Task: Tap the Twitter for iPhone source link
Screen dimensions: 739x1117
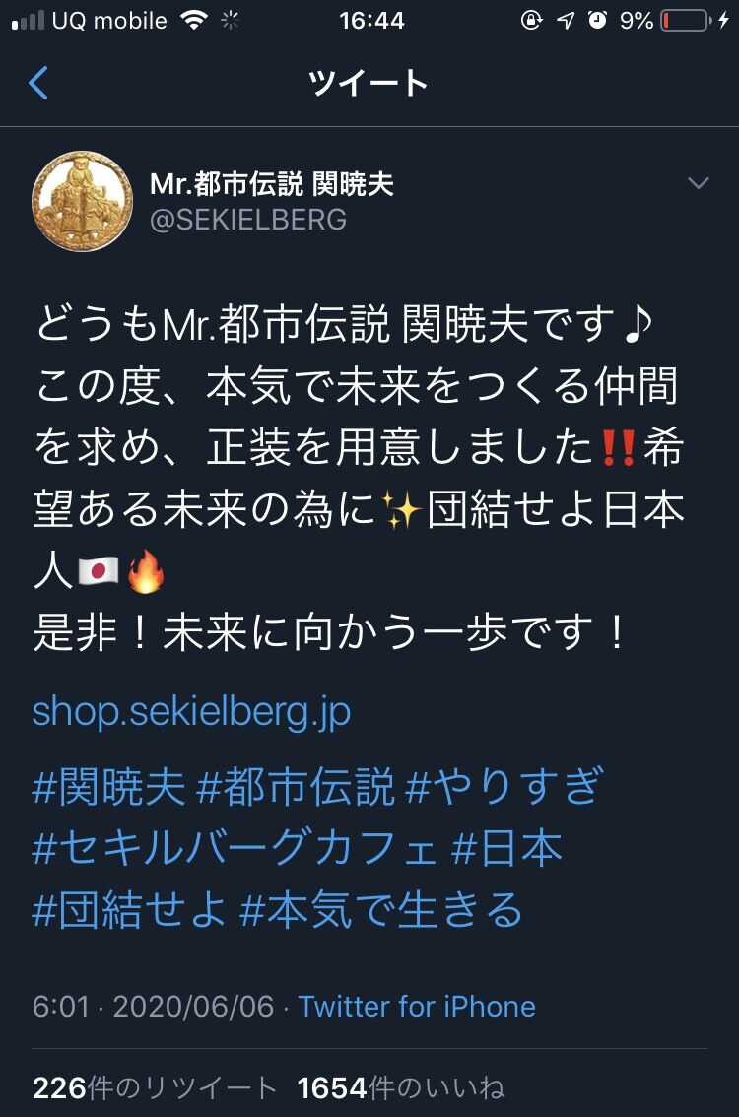Action: pyautogui.click(x=417, y=1007)
